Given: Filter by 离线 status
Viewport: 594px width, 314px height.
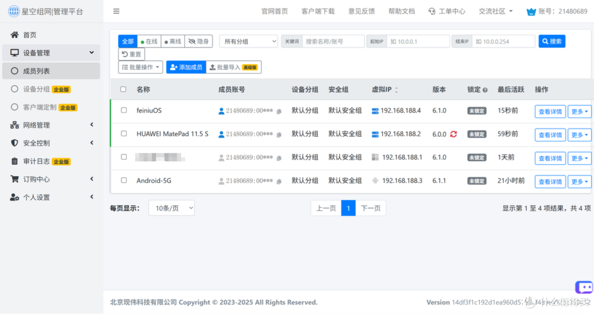Looking at the screenshot, I should click(x=173, y=41).
